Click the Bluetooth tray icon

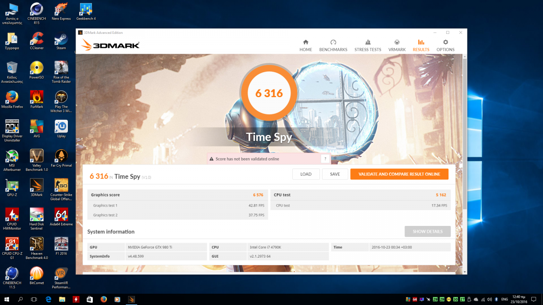pyautogui.click(x=496, y=299)
